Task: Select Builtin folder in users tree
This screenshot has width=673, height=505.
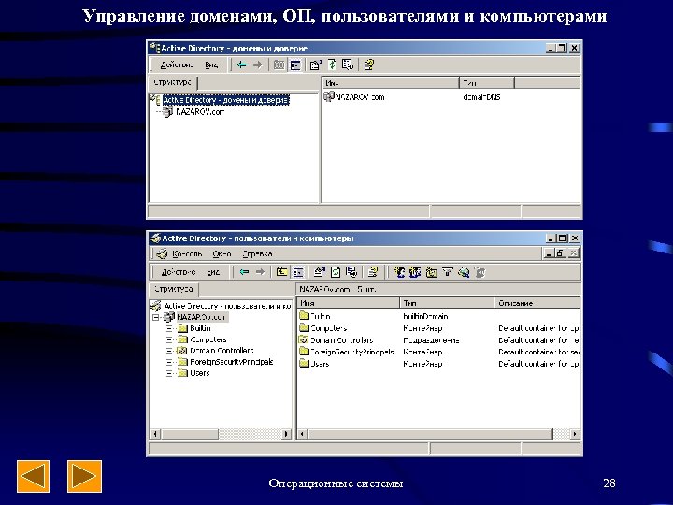Action: (200, 328)
